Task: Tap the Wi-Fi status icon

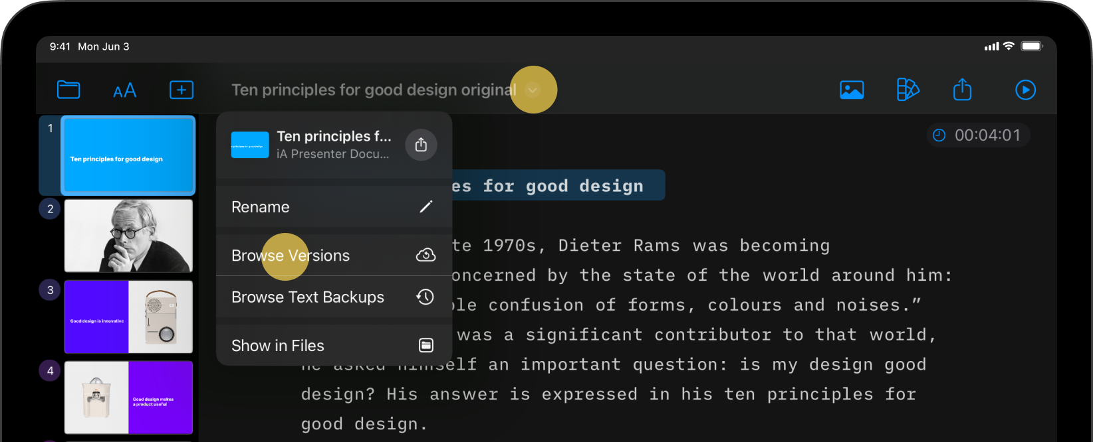Action: coord(1009,46)
